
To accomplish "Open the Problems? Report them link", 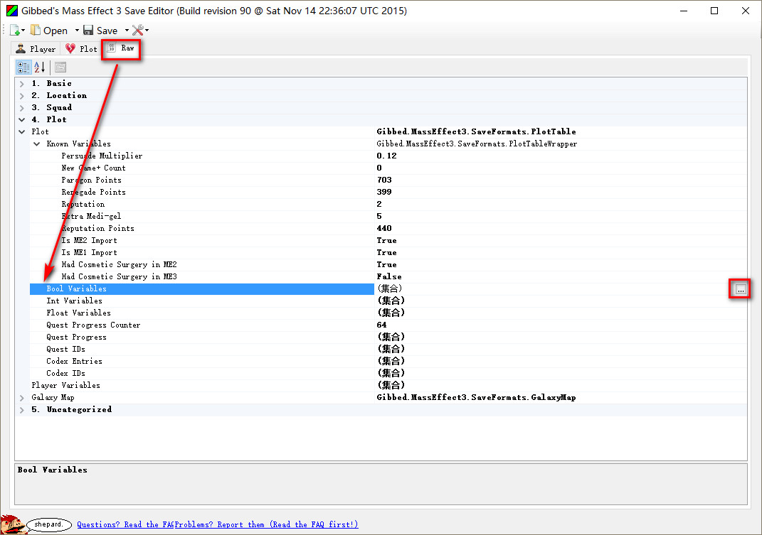I will tap(266, 524).
